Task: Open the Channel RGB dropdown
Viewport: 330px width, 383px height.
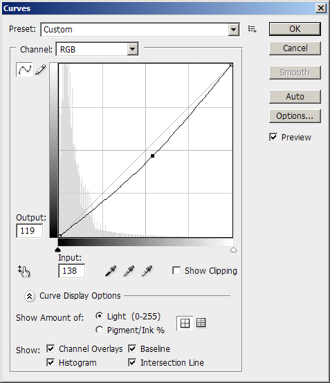Action: click(x=133, y=49)
